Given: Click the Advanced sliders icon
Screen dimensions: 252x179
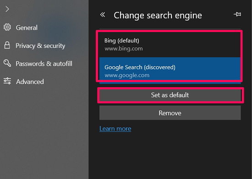Looking at the screenshot, I should [x=7, y=81].
